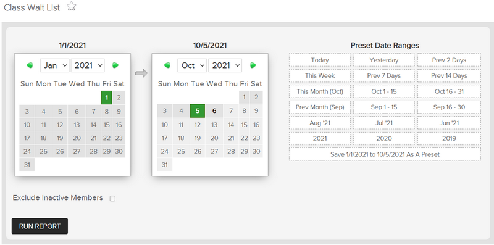This screenshot has height=245, width=494.
Task: Toggle Exclude Inactive Members checkbox
Action: tap(112, 198)
